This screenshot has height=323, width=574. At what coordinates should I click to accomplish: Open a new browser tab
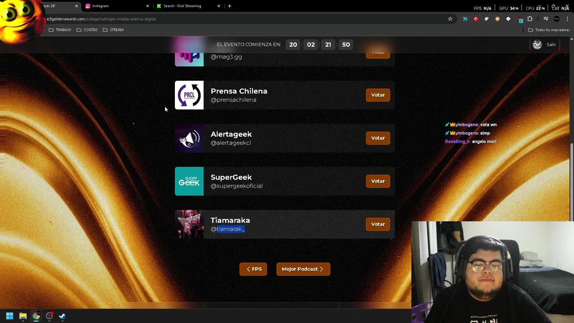tap(230, 6)
